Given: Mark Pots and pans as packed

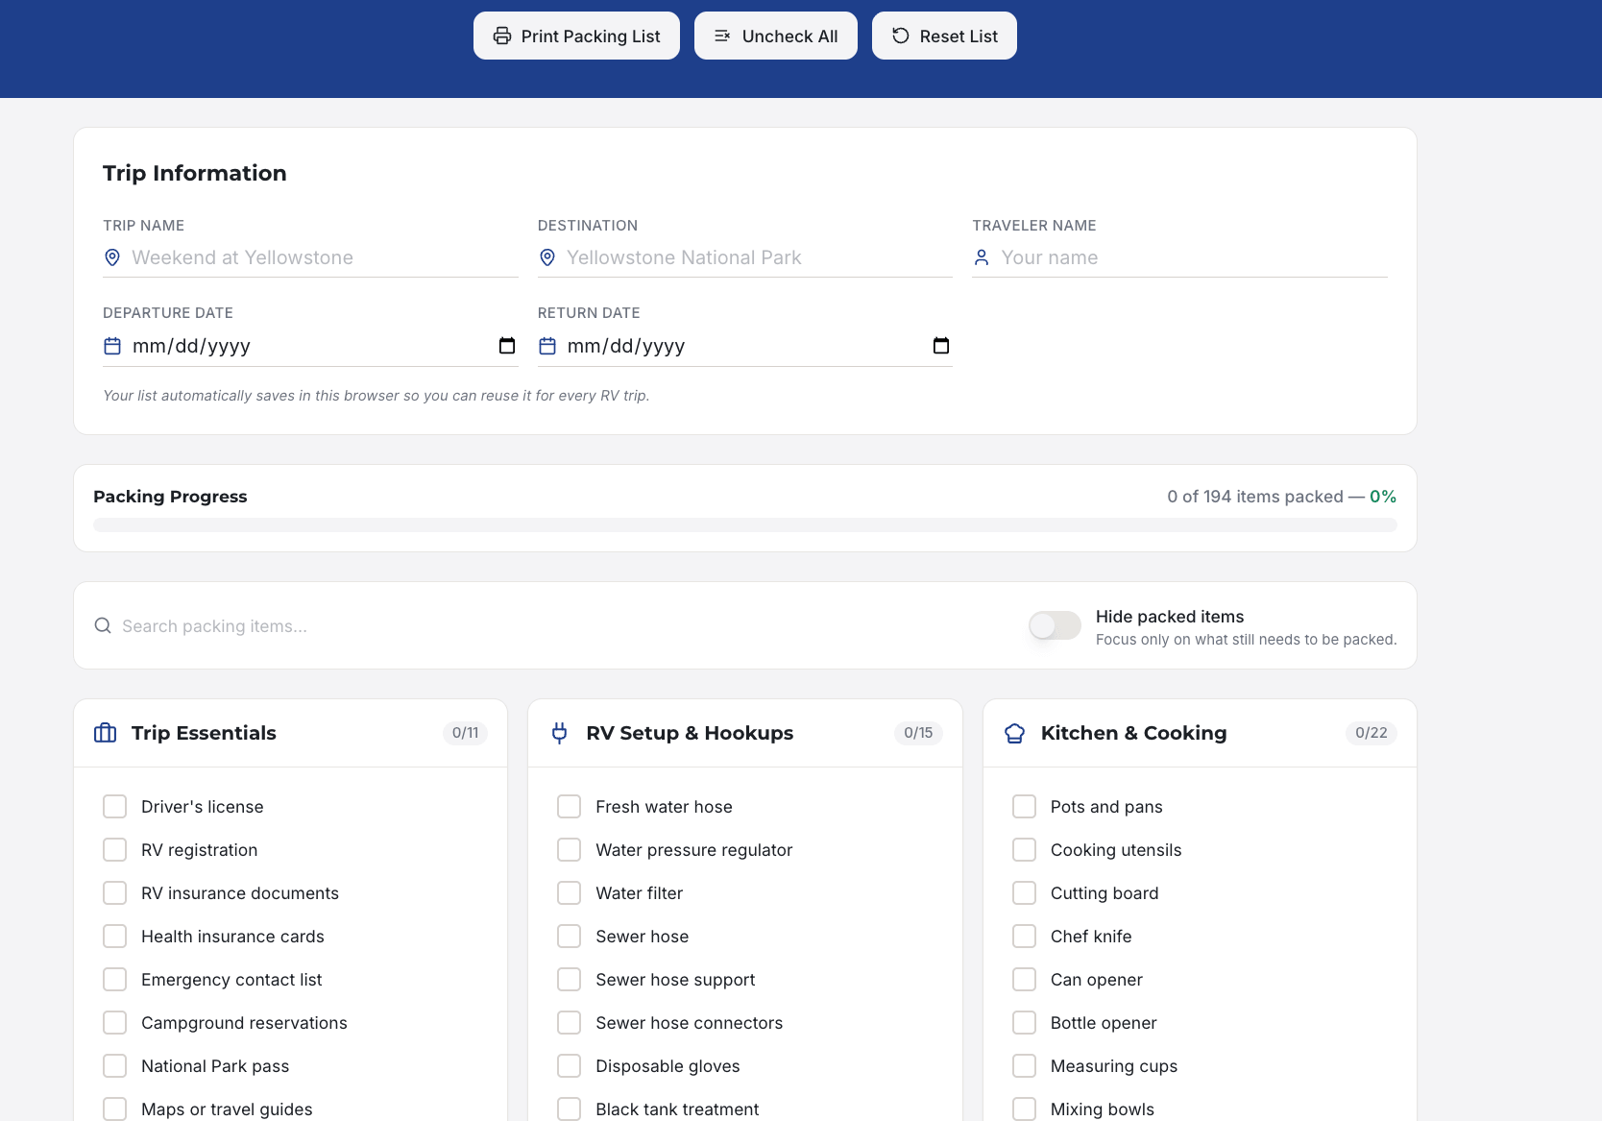Looking at the screenshot, I should (1024, 807).
